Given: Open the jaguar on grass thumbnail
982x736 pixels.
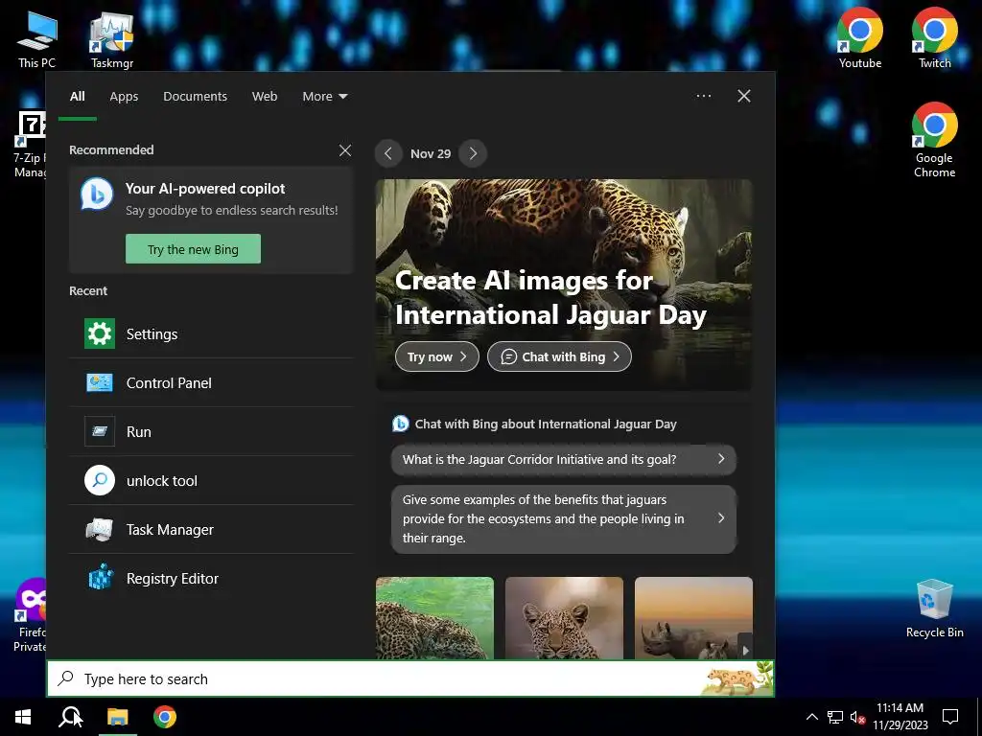Looking at the screenshot, I should click(434, 618).
